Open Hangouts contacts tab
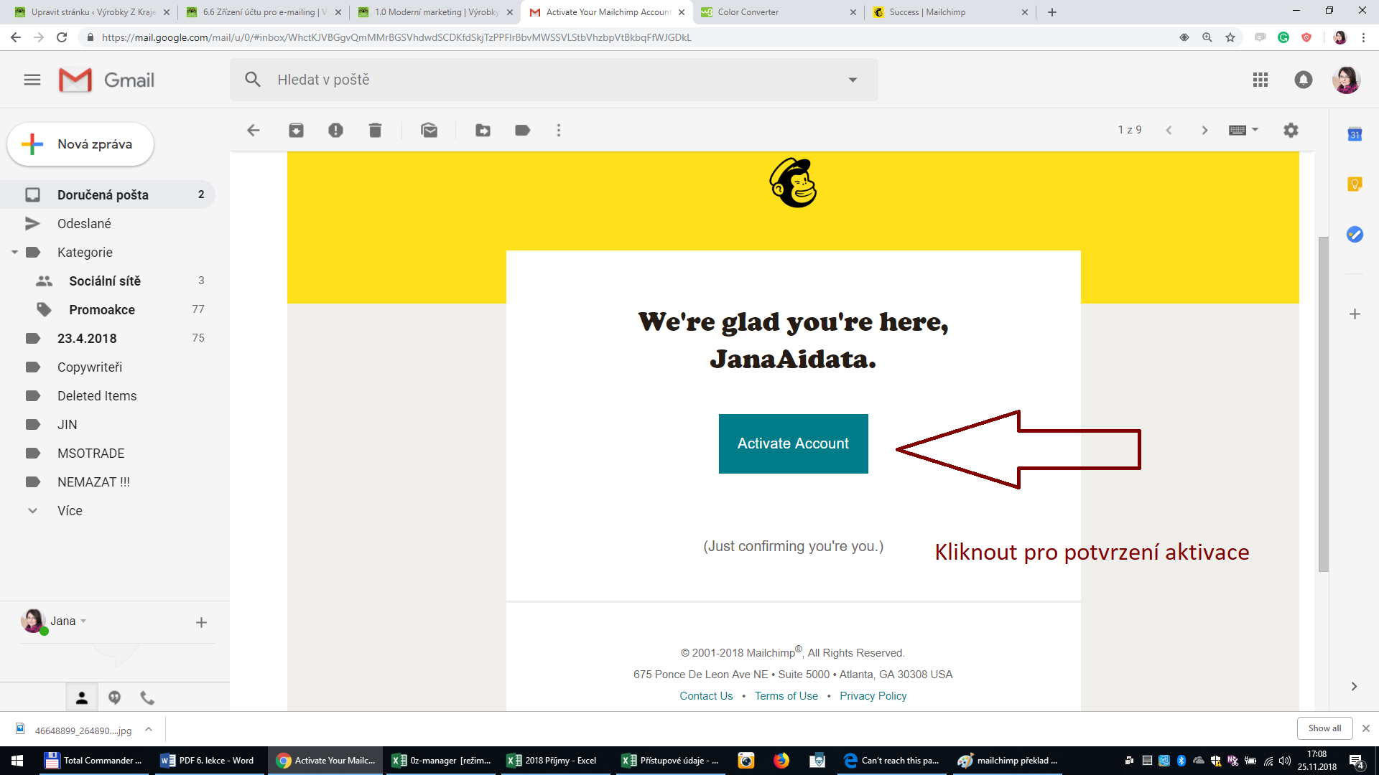1379x775 pixels. coord(82,697)
